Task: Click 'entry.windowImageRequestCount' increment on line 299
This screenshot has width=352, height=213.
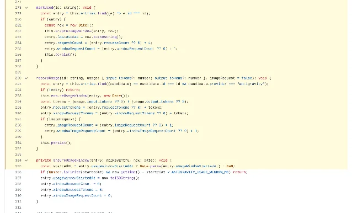Action: (x=122, y=131)
